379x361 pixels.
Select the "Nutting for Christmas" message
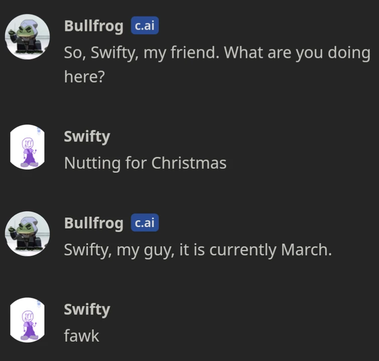tap(145, 163)
